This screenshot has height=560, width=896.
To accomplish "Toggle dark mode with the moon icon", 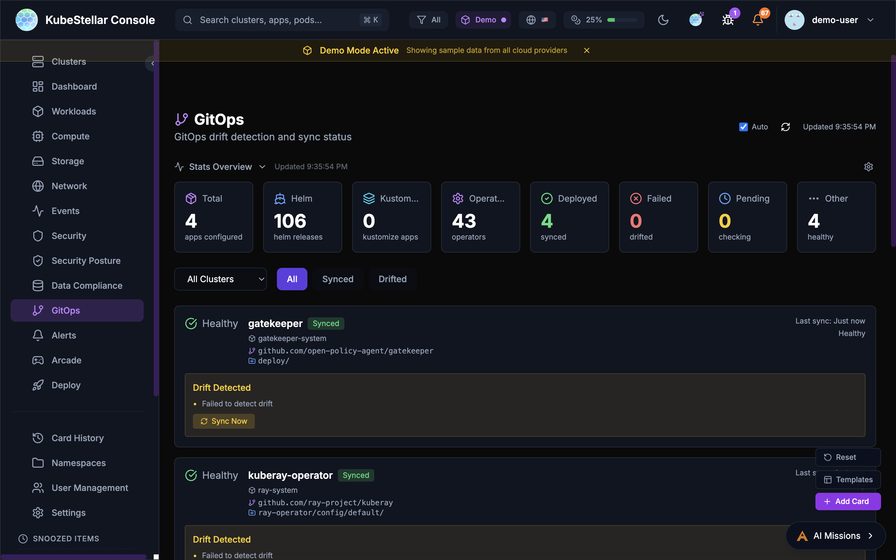I will (663, 20).
